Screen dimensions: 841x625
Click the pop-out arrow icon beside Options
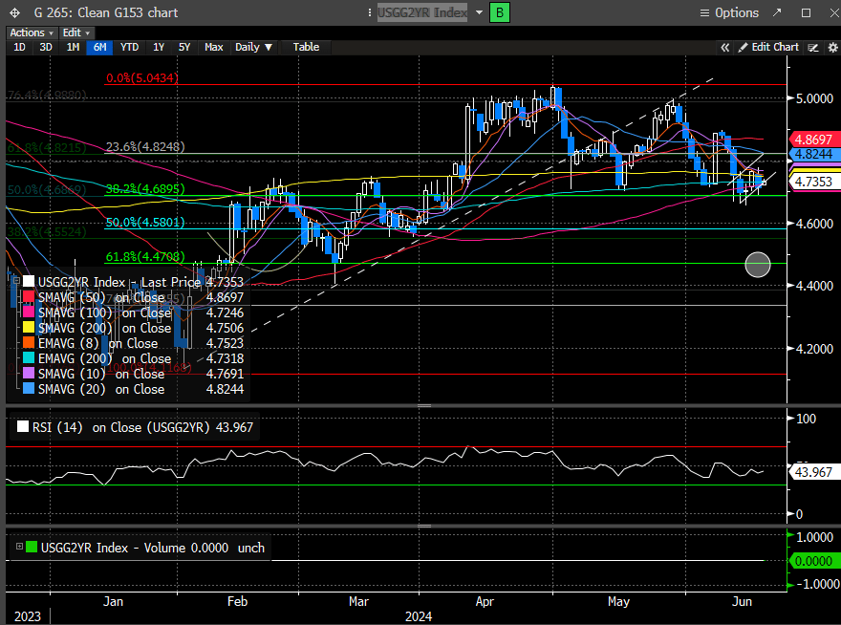point(775,12)
